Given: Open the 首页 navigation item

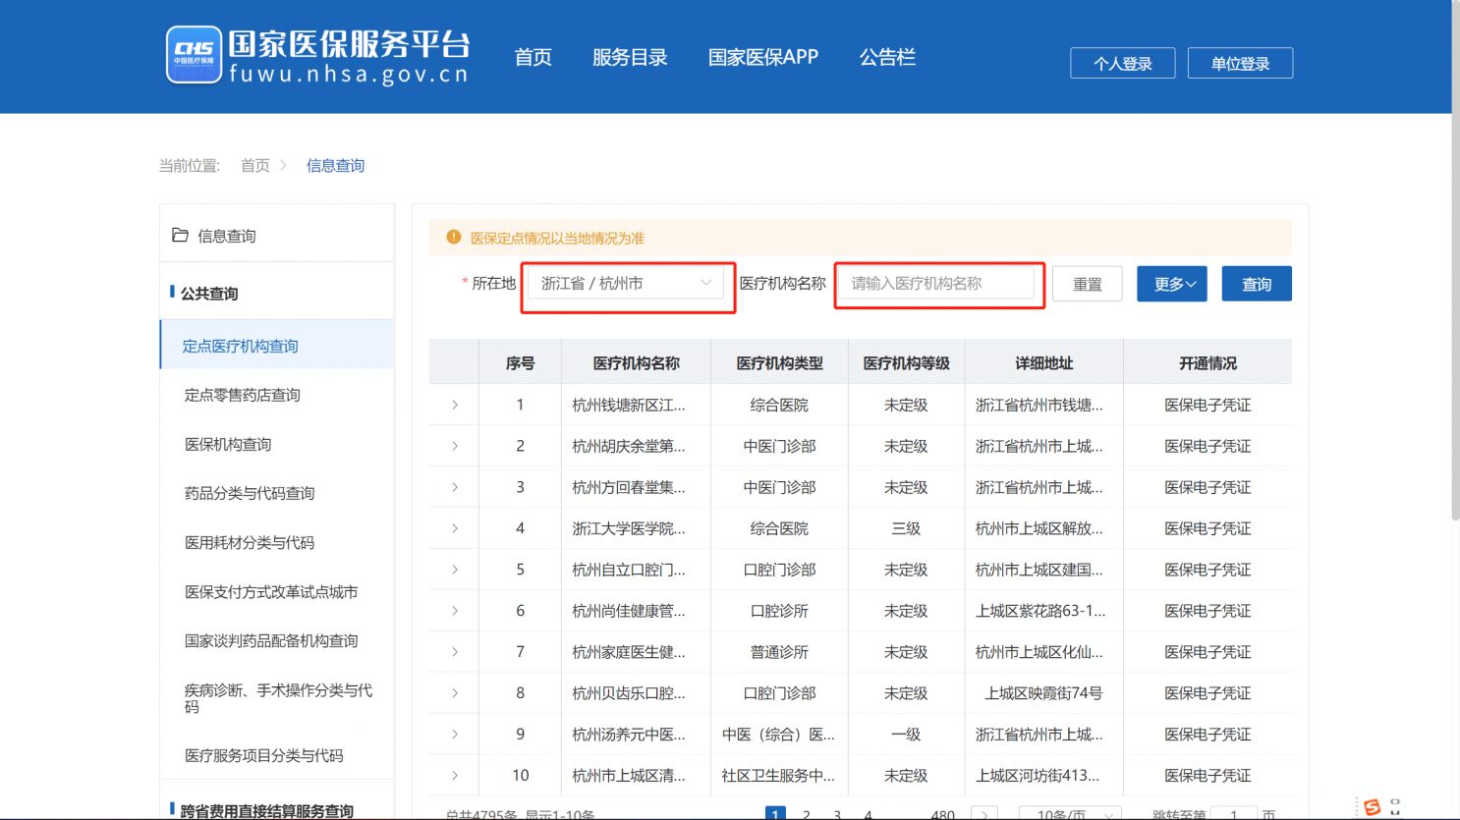Looking at the screenshot, I should point(533,57).
